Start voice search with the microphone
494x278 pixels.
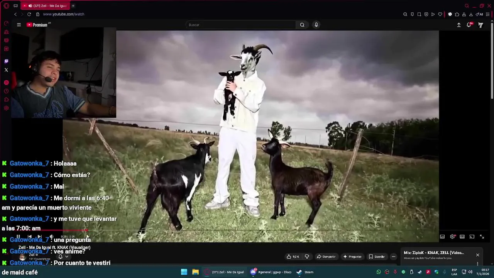[x=316, y=25]
